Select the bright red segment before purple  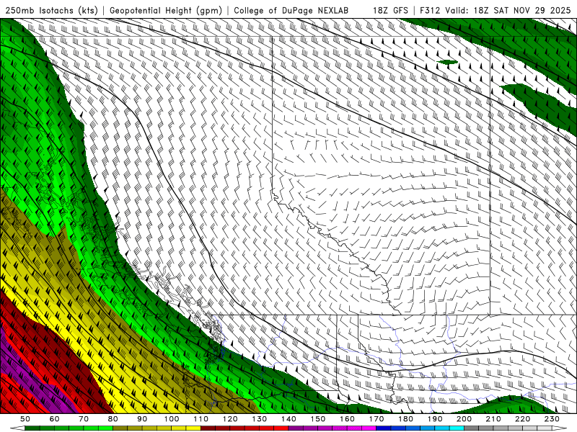tap(281, 428)
